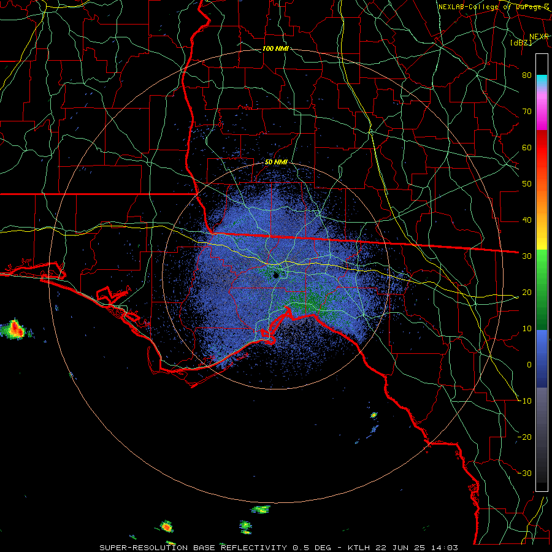
Task: Click the red-core storm cell at far left
Action: [15, 329]
